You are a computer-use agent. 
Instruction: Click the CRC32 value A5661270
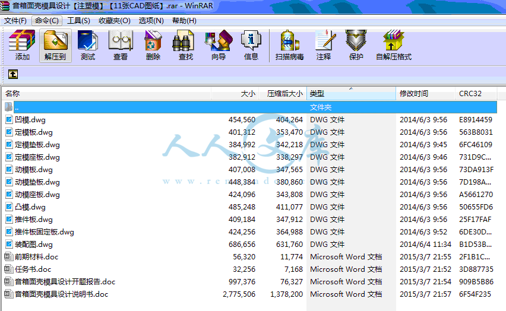click(476, 195)
